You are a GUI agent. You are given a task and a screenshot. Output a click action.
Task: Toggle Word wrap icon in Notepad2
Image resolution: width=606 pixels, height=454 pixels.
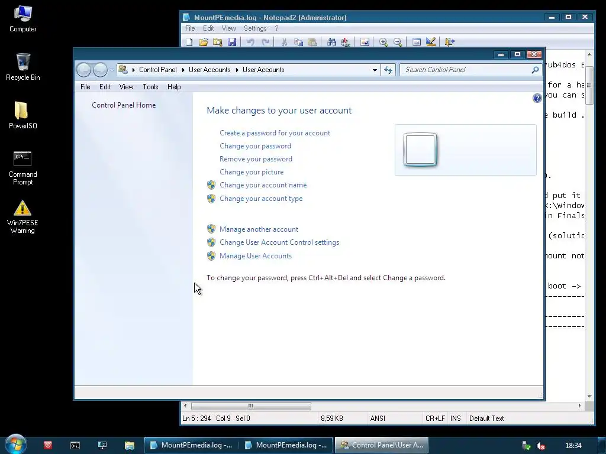365,42
